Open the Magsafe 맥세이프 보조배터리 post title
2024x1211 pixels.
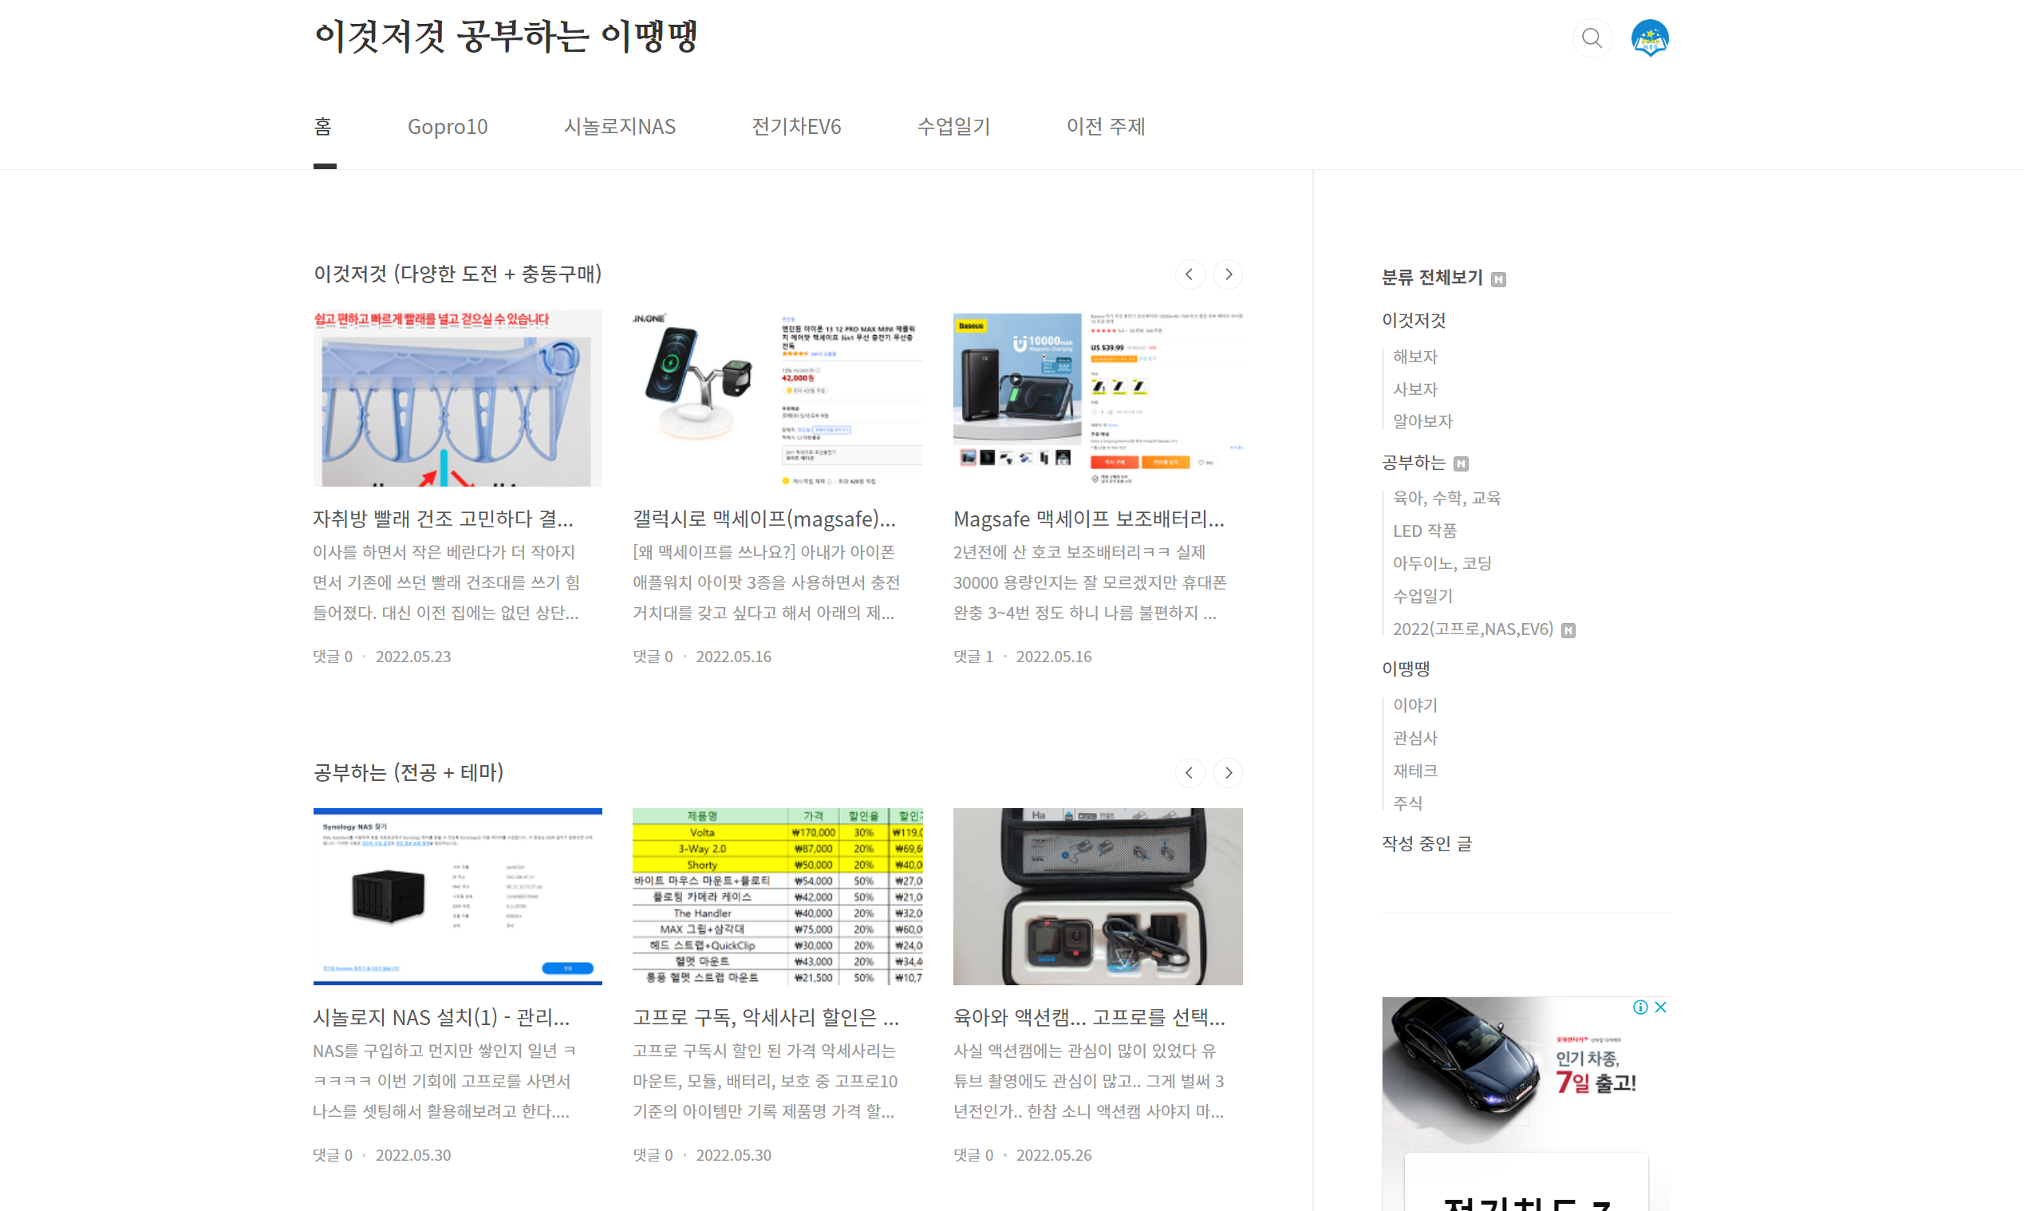point(1088,519)
